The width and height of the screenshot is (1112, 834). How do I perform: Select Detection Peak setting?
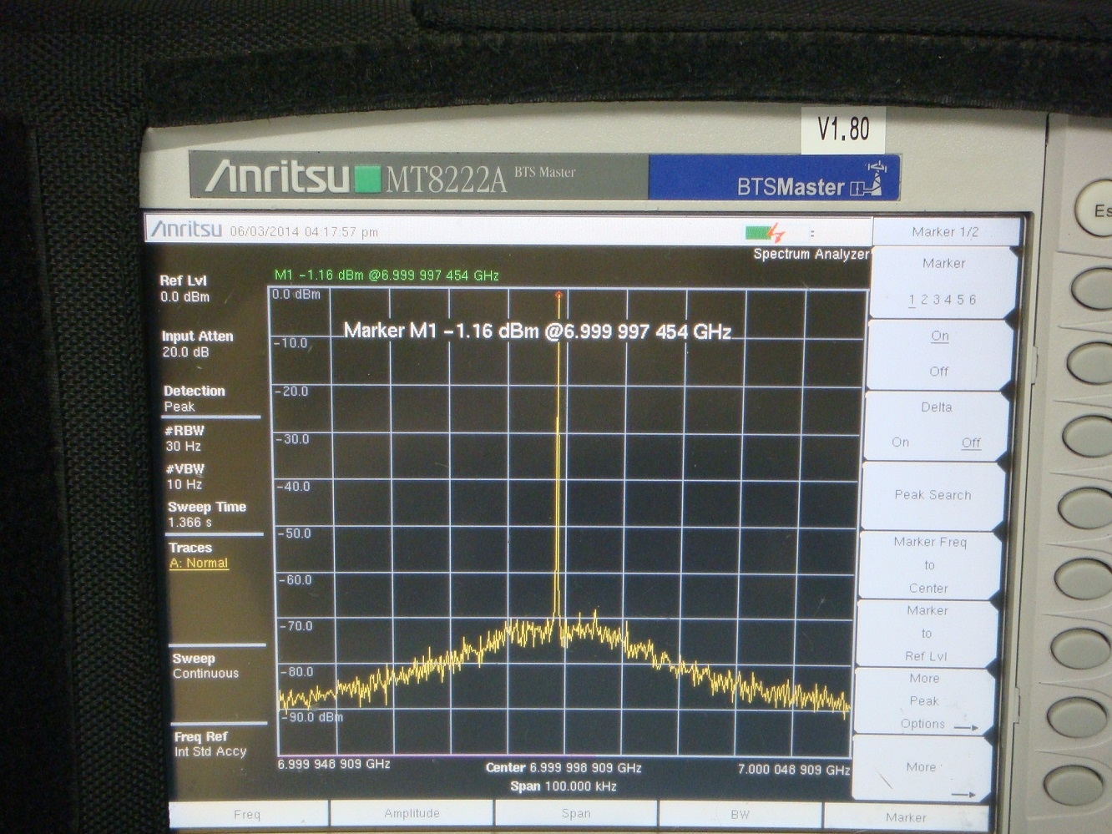coord(195,399)
